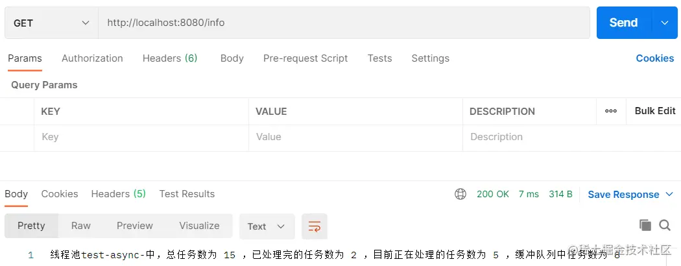
Task: Open the GET method dropdown
Action: (x=51, y=23)
